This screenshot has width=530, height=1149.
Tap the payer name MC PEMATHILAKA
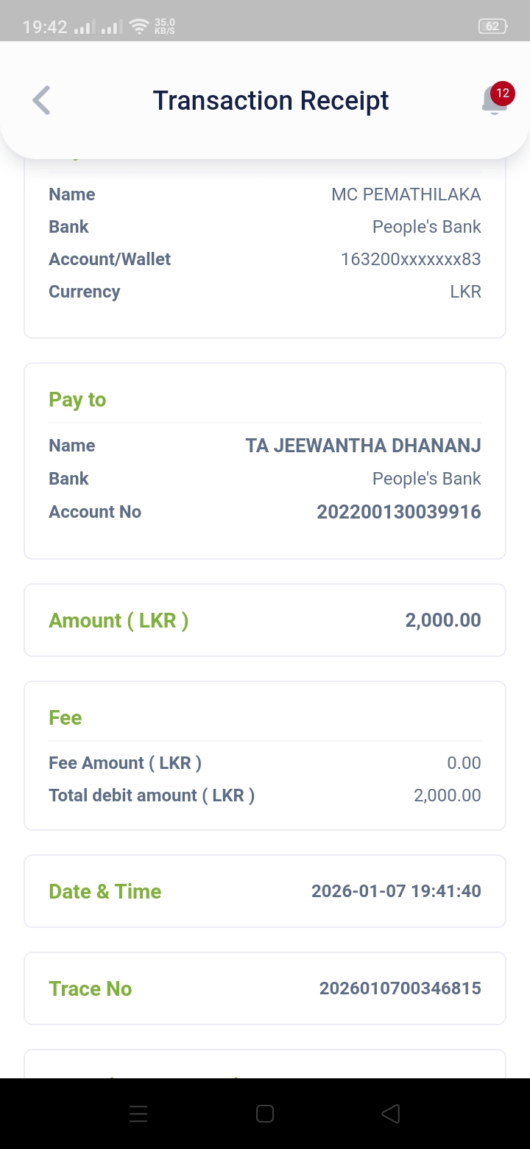406,194
